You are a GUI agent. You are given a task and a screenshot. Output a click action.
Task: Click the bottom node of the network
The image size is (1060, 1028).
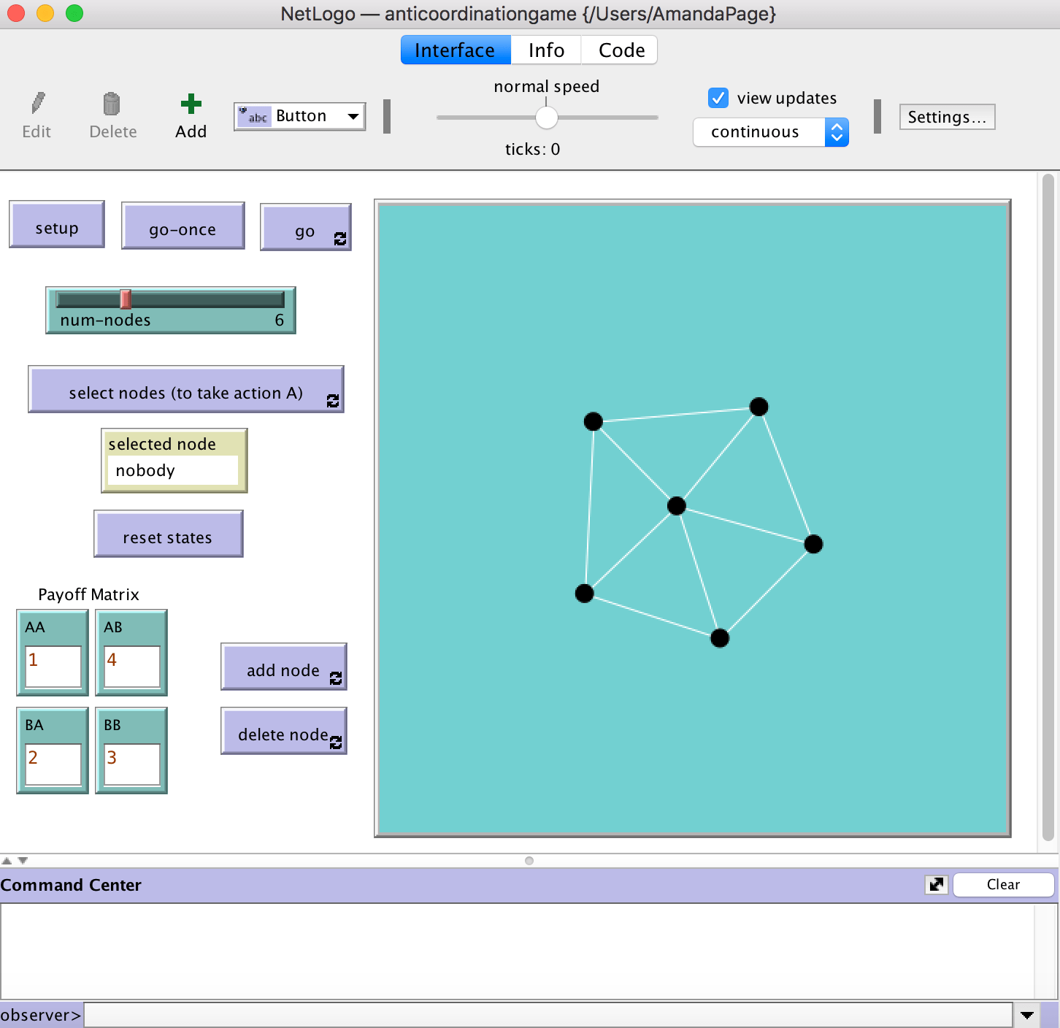[x=720, y=638]
